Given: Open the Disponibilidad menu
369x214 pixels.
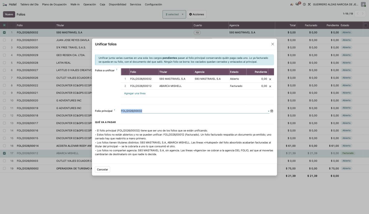Looking at the screenshot, I should [x=117, y=4].
